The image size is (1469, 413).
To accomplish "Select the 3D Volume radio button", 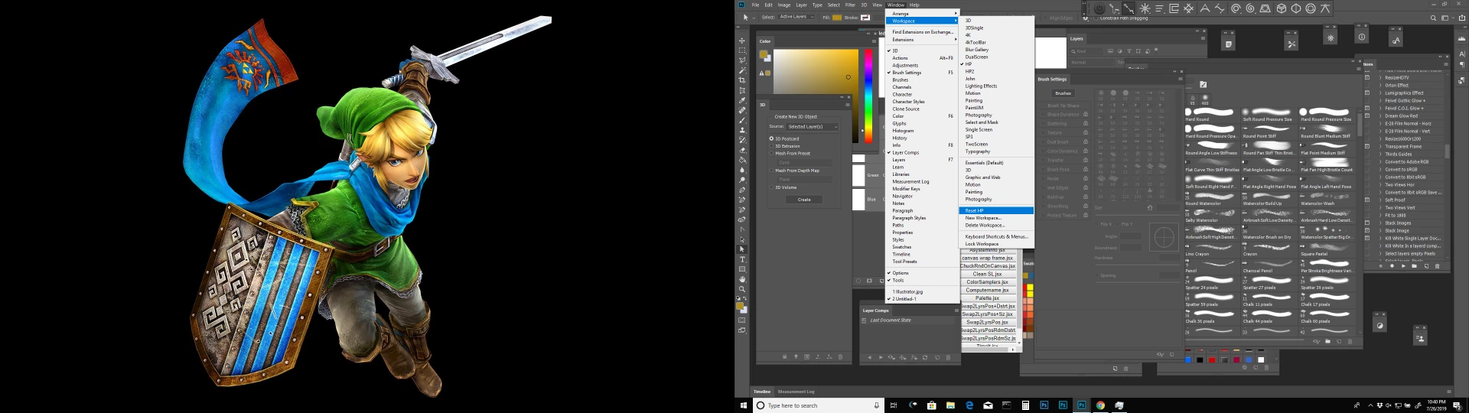I will pyautogui.click(x=771, y=187).
